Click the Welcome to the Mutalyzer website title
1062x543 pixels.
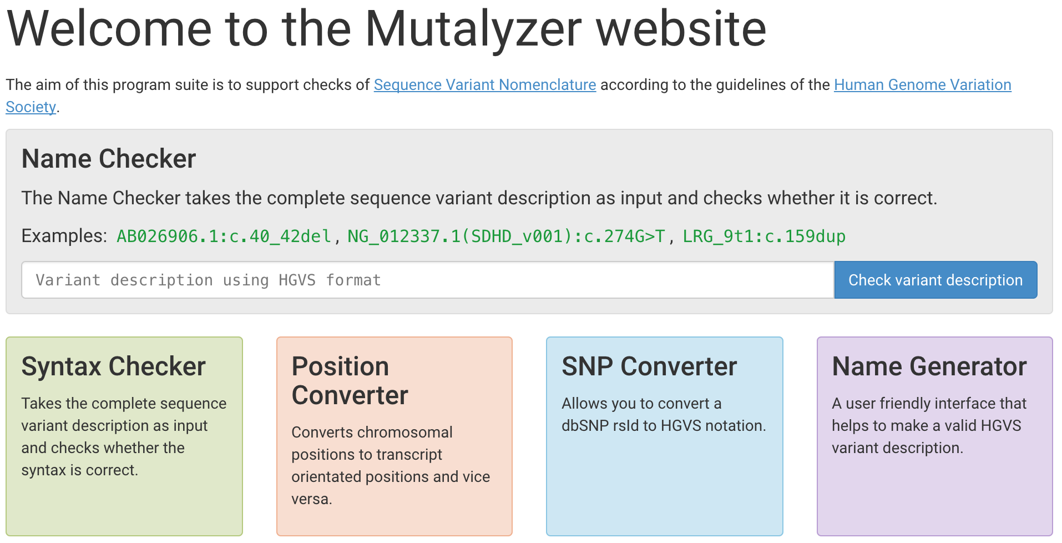tap(386, 29)
